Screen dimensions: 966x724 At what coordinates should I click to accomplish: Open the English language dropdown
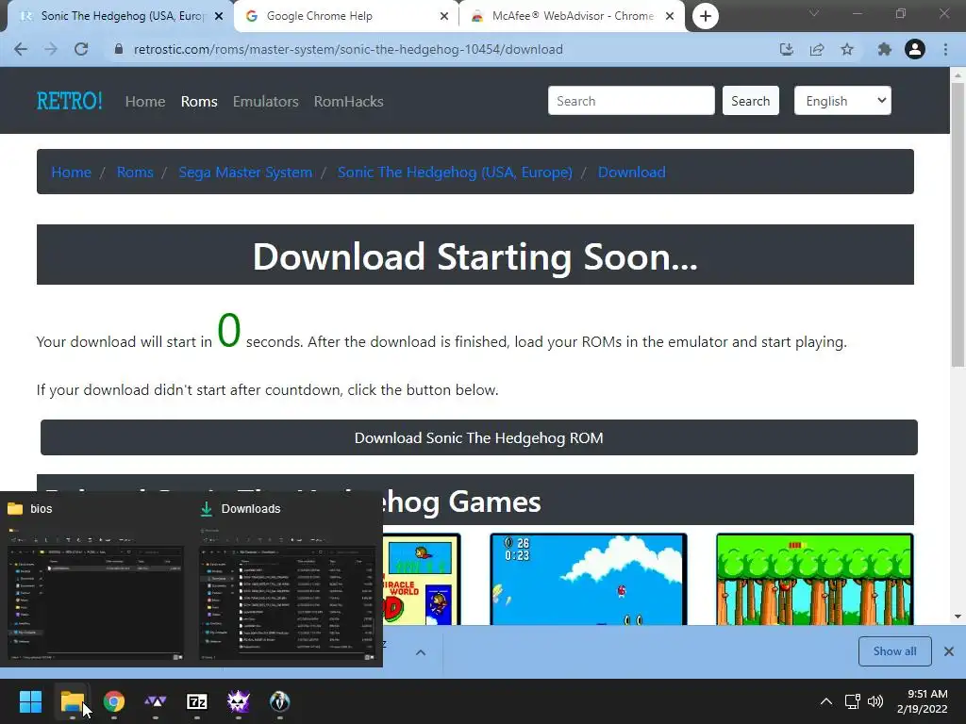842,100
